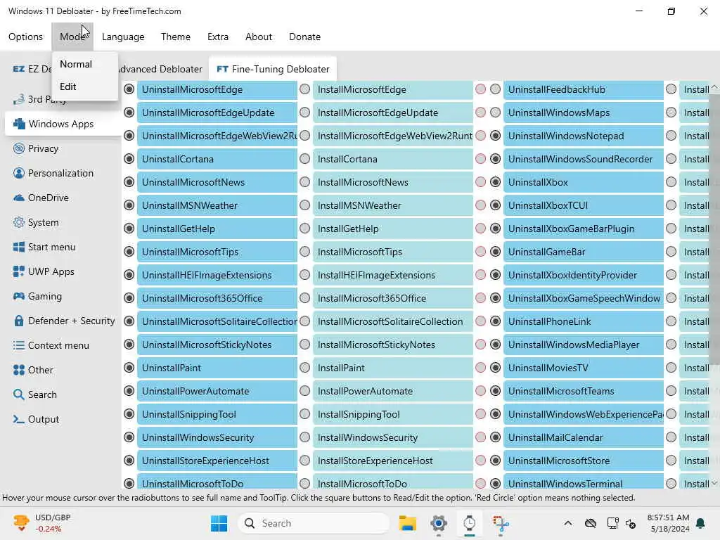Click the InstallMicrosoft365Office option button
This screenshot has height=540, width=720.
click(393, 298)
